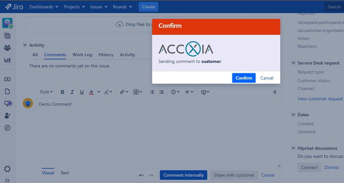
Task: Open the Reports chart icon in the sidebar
Action: click(x=7, y=60)
